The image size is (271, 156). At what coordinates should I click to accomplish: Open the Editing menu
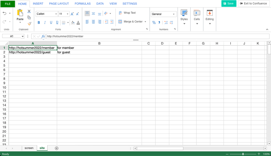(210, 17)
